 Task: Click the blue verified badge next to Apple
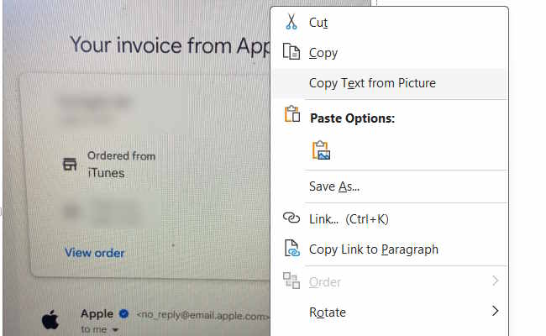[x=123, y=314]
